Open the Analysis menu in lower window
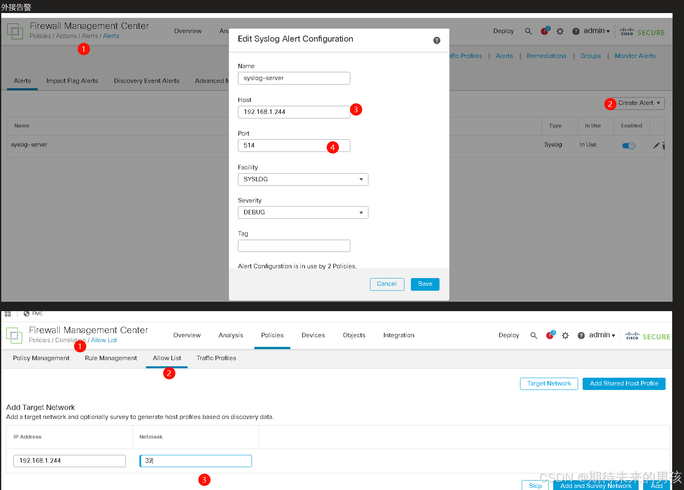This screenshot has height=490, width=684. [x=231, y=335]
